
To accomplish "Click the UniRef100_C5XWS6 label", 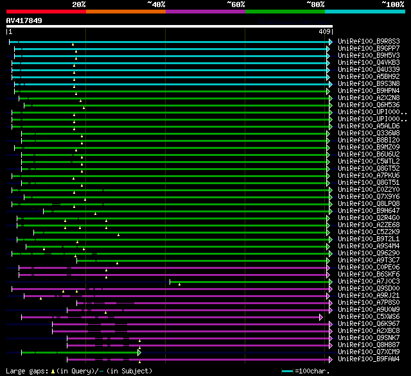I will coord(369,317).
